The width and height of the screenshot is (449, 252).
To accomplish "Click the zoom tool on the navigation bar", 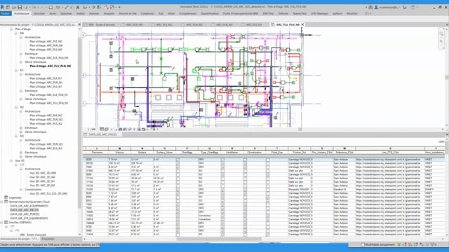I will [x=441, y=41].
